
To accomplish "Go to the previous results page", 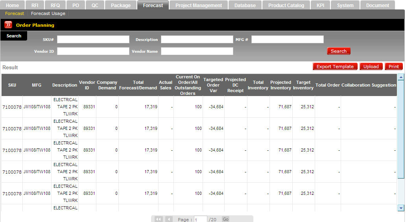I will pyautogui.click(x=168, y=219).
